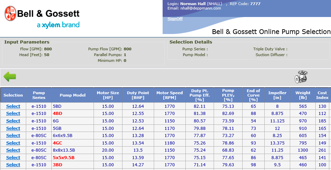Click the Duty Point [BHP] column header
331x170 pixels.
138,95
